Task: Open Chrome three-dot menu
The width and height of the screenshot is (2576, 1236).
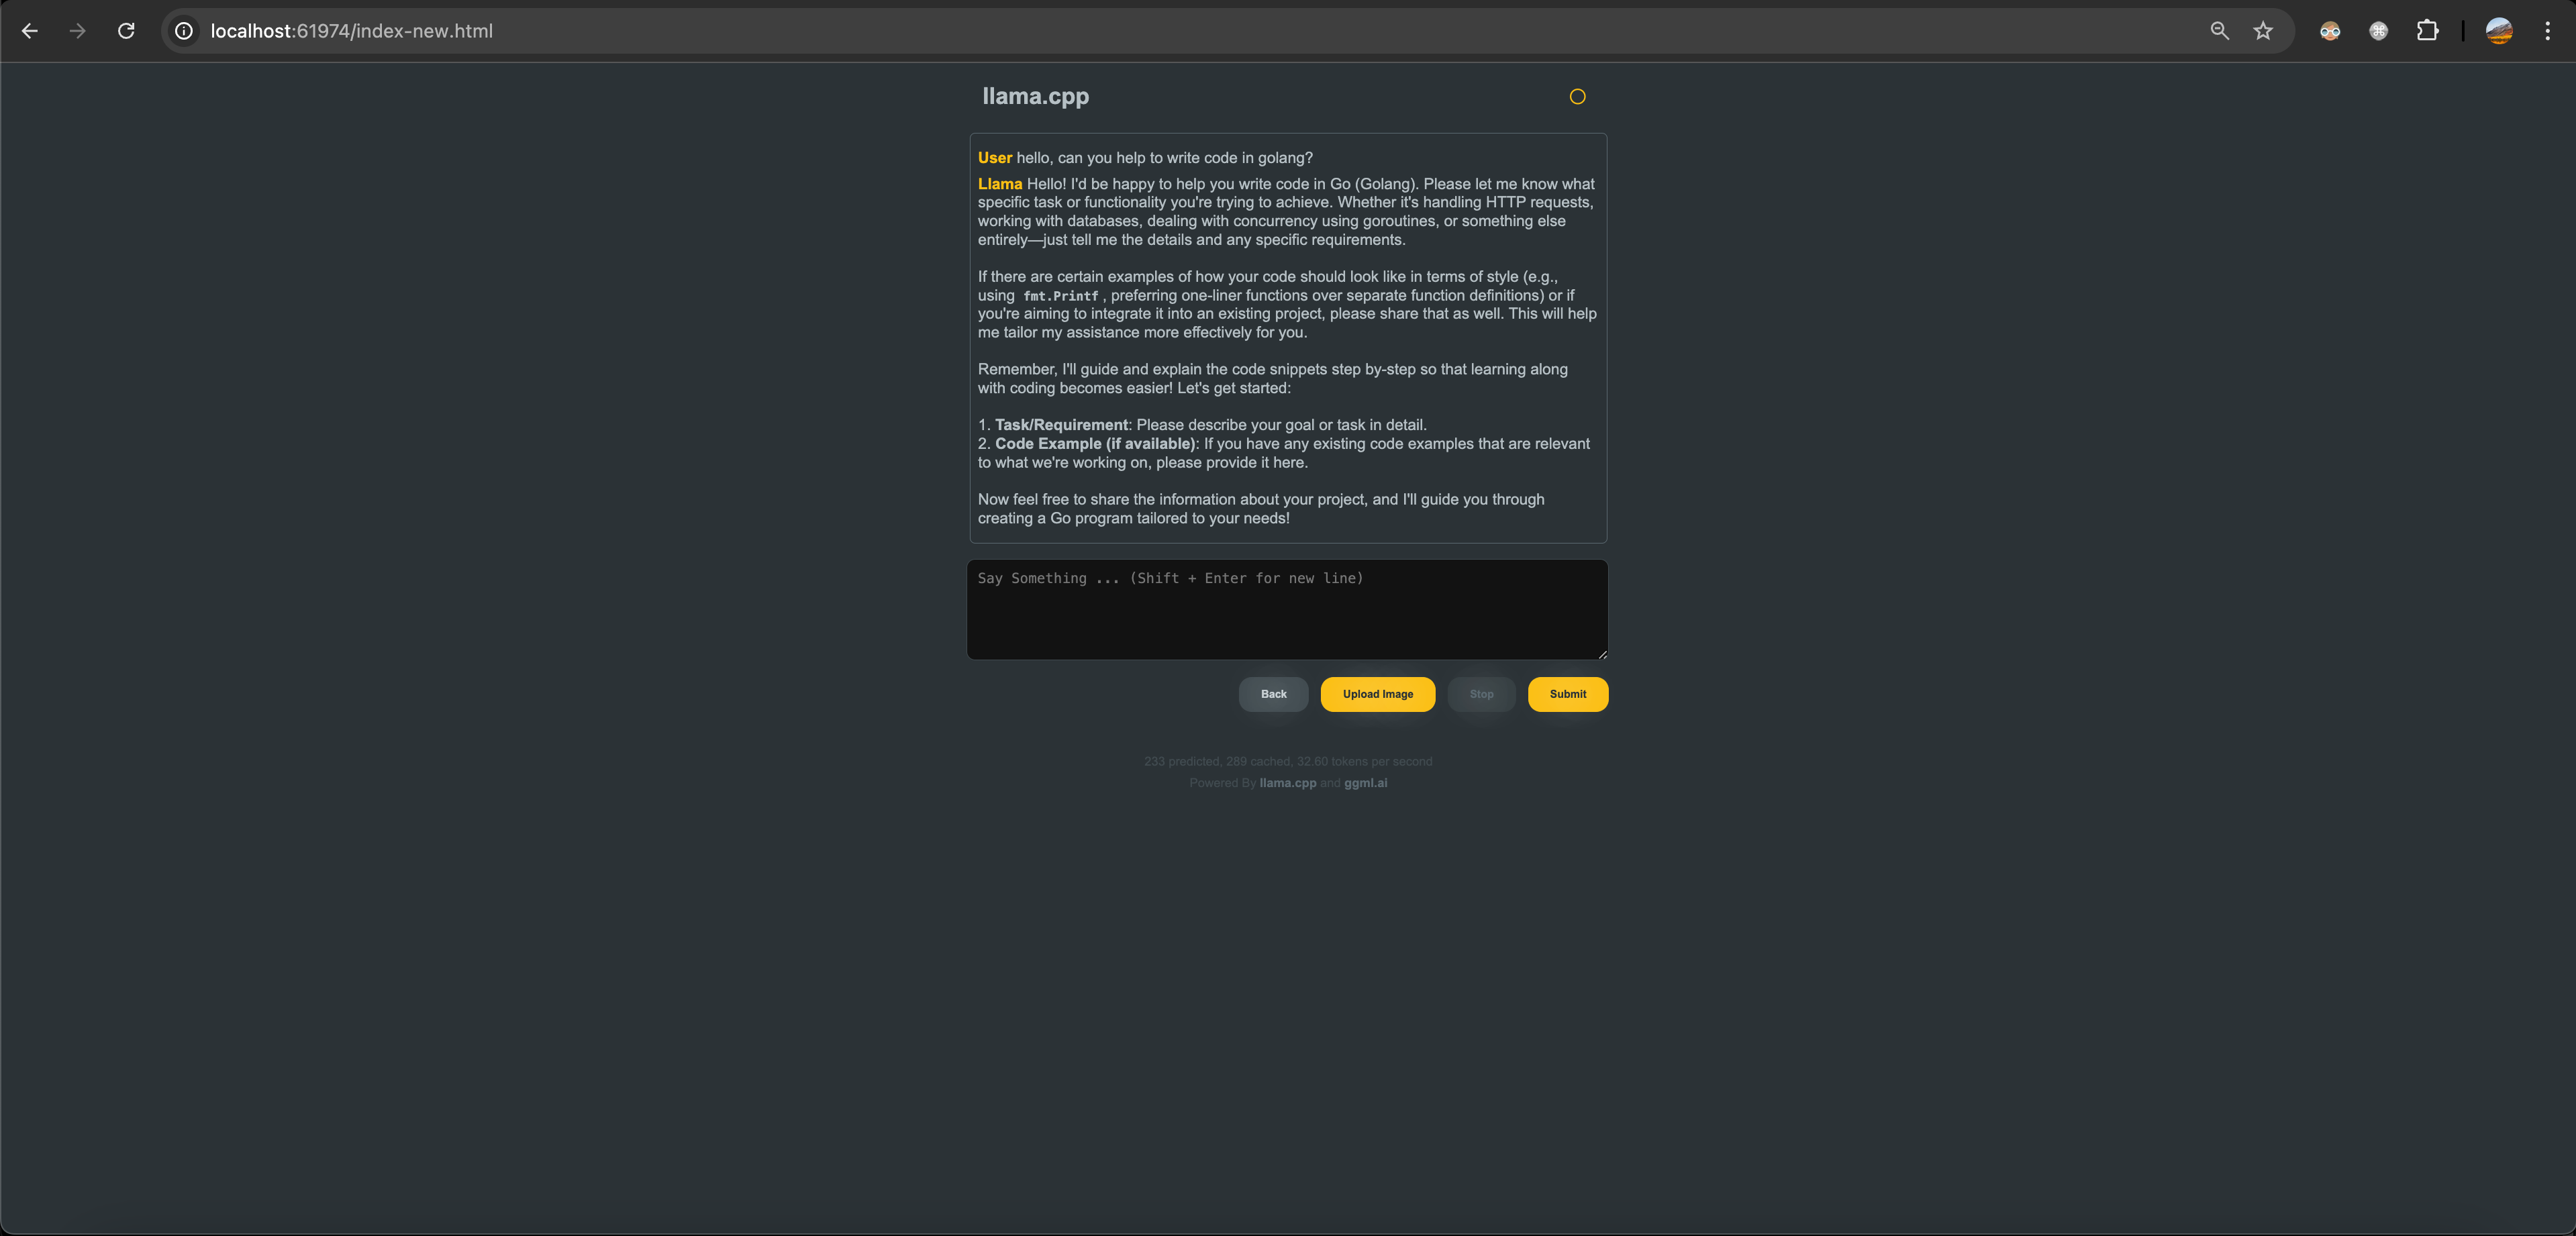Action: coord(2547,31)
